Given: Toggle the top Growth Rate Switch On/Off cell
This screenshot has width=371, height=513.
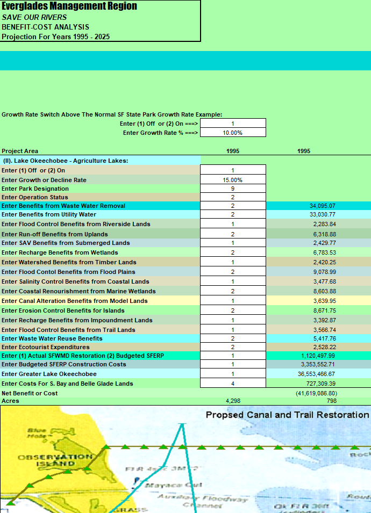Looking at the screenshot, I should click(x=233, y=124).
